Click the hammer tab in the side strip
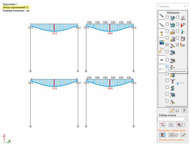This screenshot has height=146, width=191. click(x=161, y=50)
